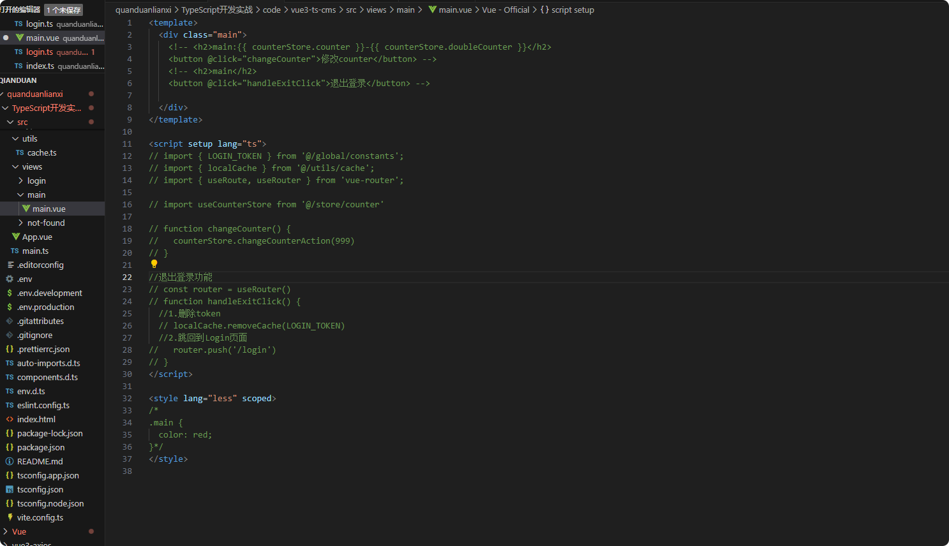The width and height of the screenshot is (949, 546).
Task: Click the braces icon of package.json
Action: coord(10,447)
